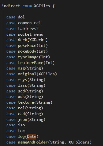Viewport: 103px width, 146px height.
Task: Click texture case identifier
Action: (26, 102)
